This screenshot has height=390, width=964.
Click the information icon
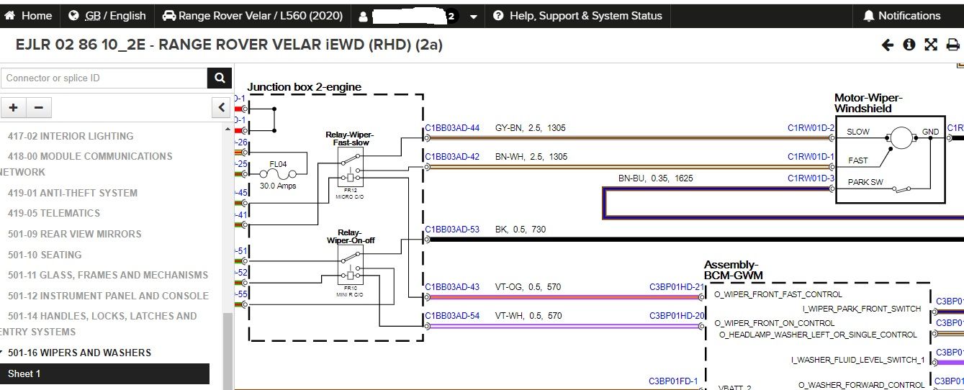point(909,45)
